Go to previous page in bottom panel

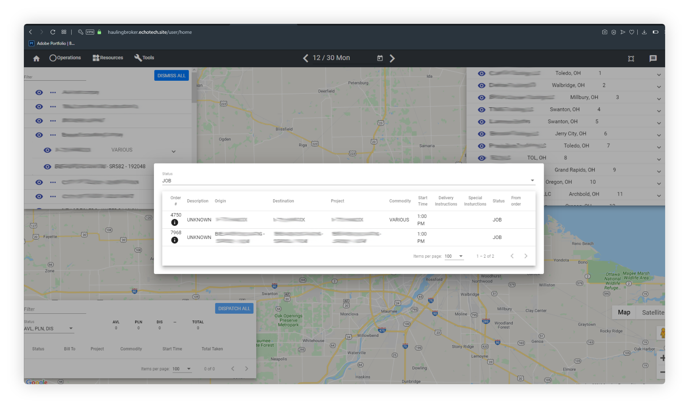pos(233,369)
